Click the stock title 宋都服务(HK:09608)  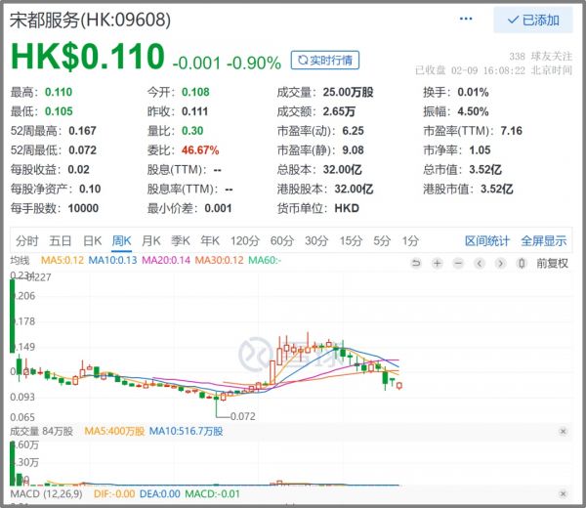(x=90, y=21)
